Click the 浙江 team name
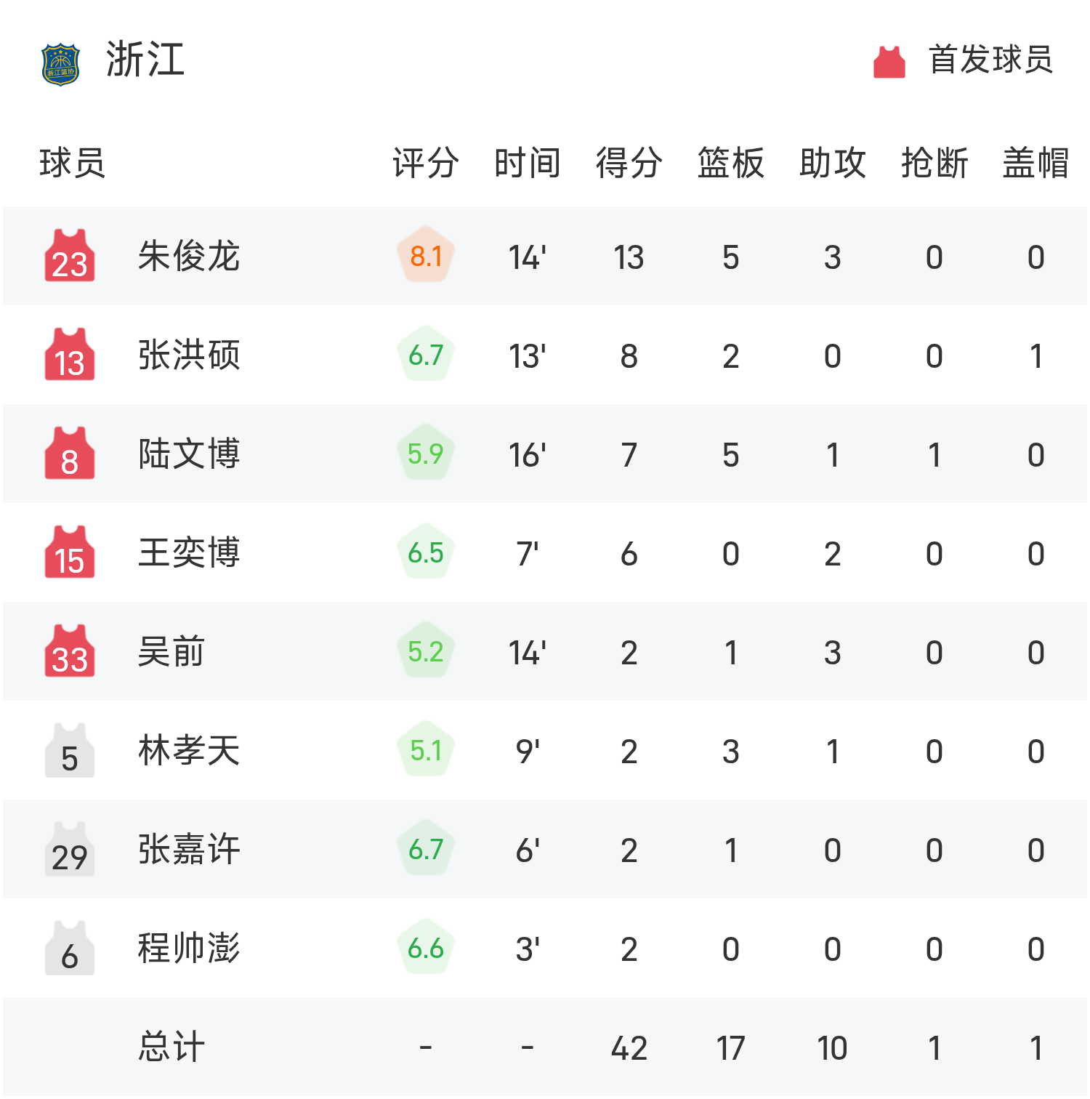Viewport: 1090px width, 1099px height. pyautogui.click(x=145, y=60)
